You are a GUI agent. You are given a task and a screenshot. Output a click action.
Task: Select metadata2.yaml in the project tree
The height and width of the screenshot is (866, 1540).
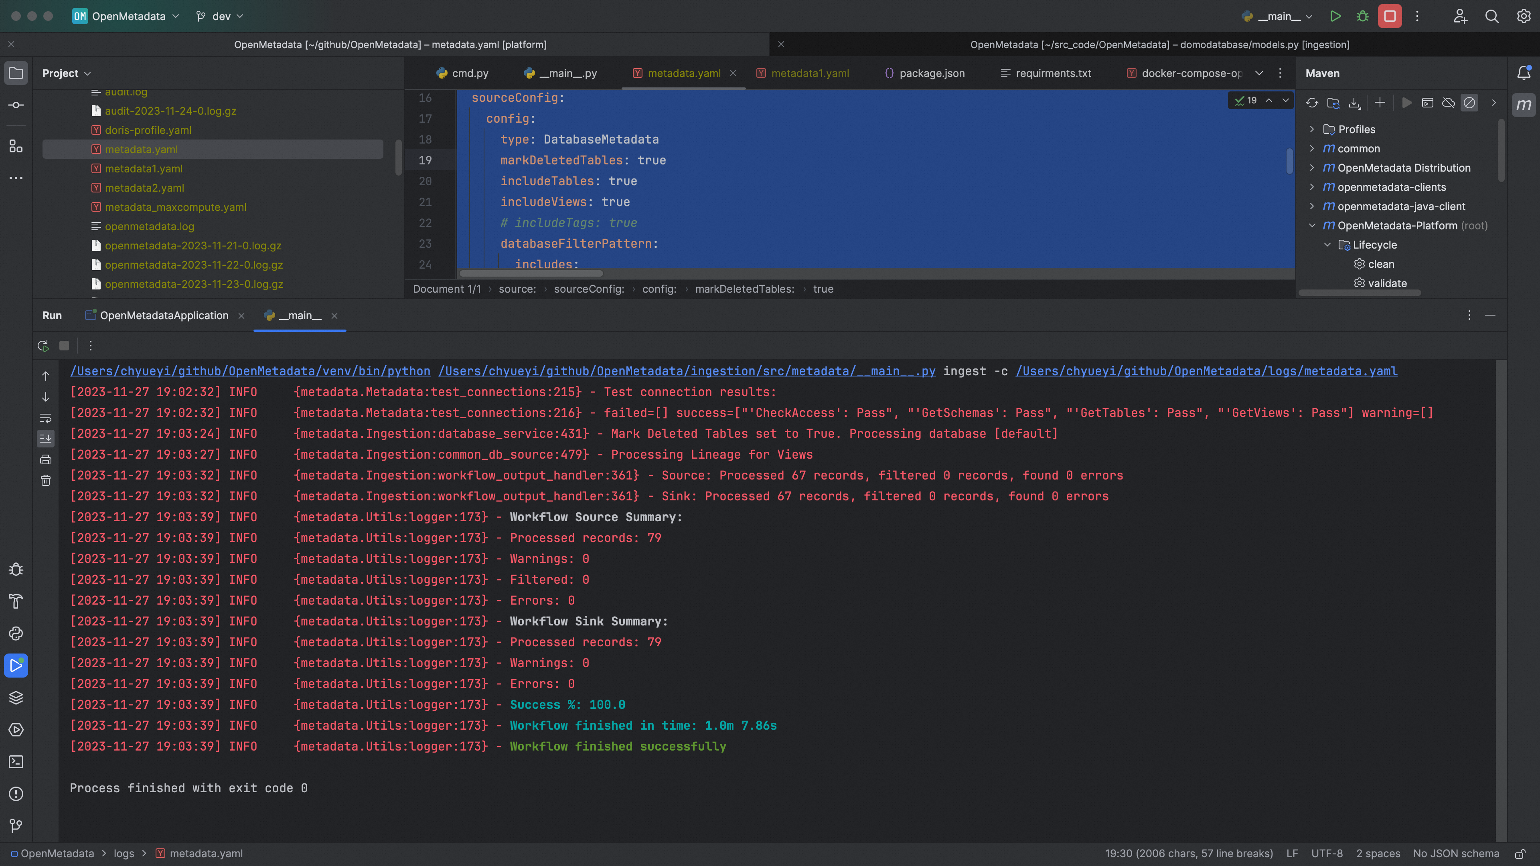pyautogui.click(x=144, y=188)
